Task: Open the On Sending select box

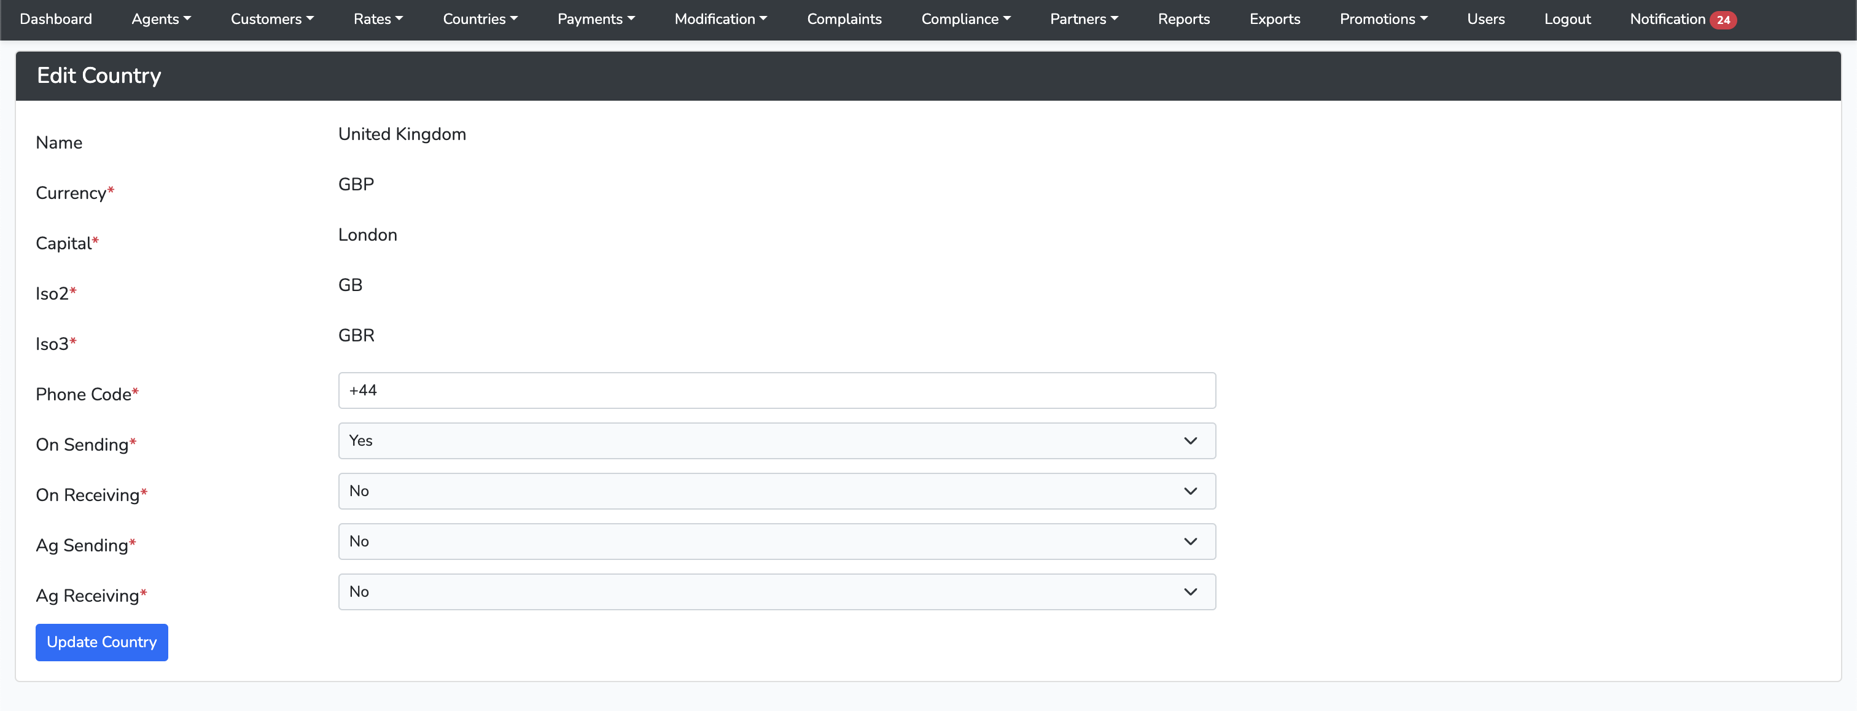Action: point(776,441)
